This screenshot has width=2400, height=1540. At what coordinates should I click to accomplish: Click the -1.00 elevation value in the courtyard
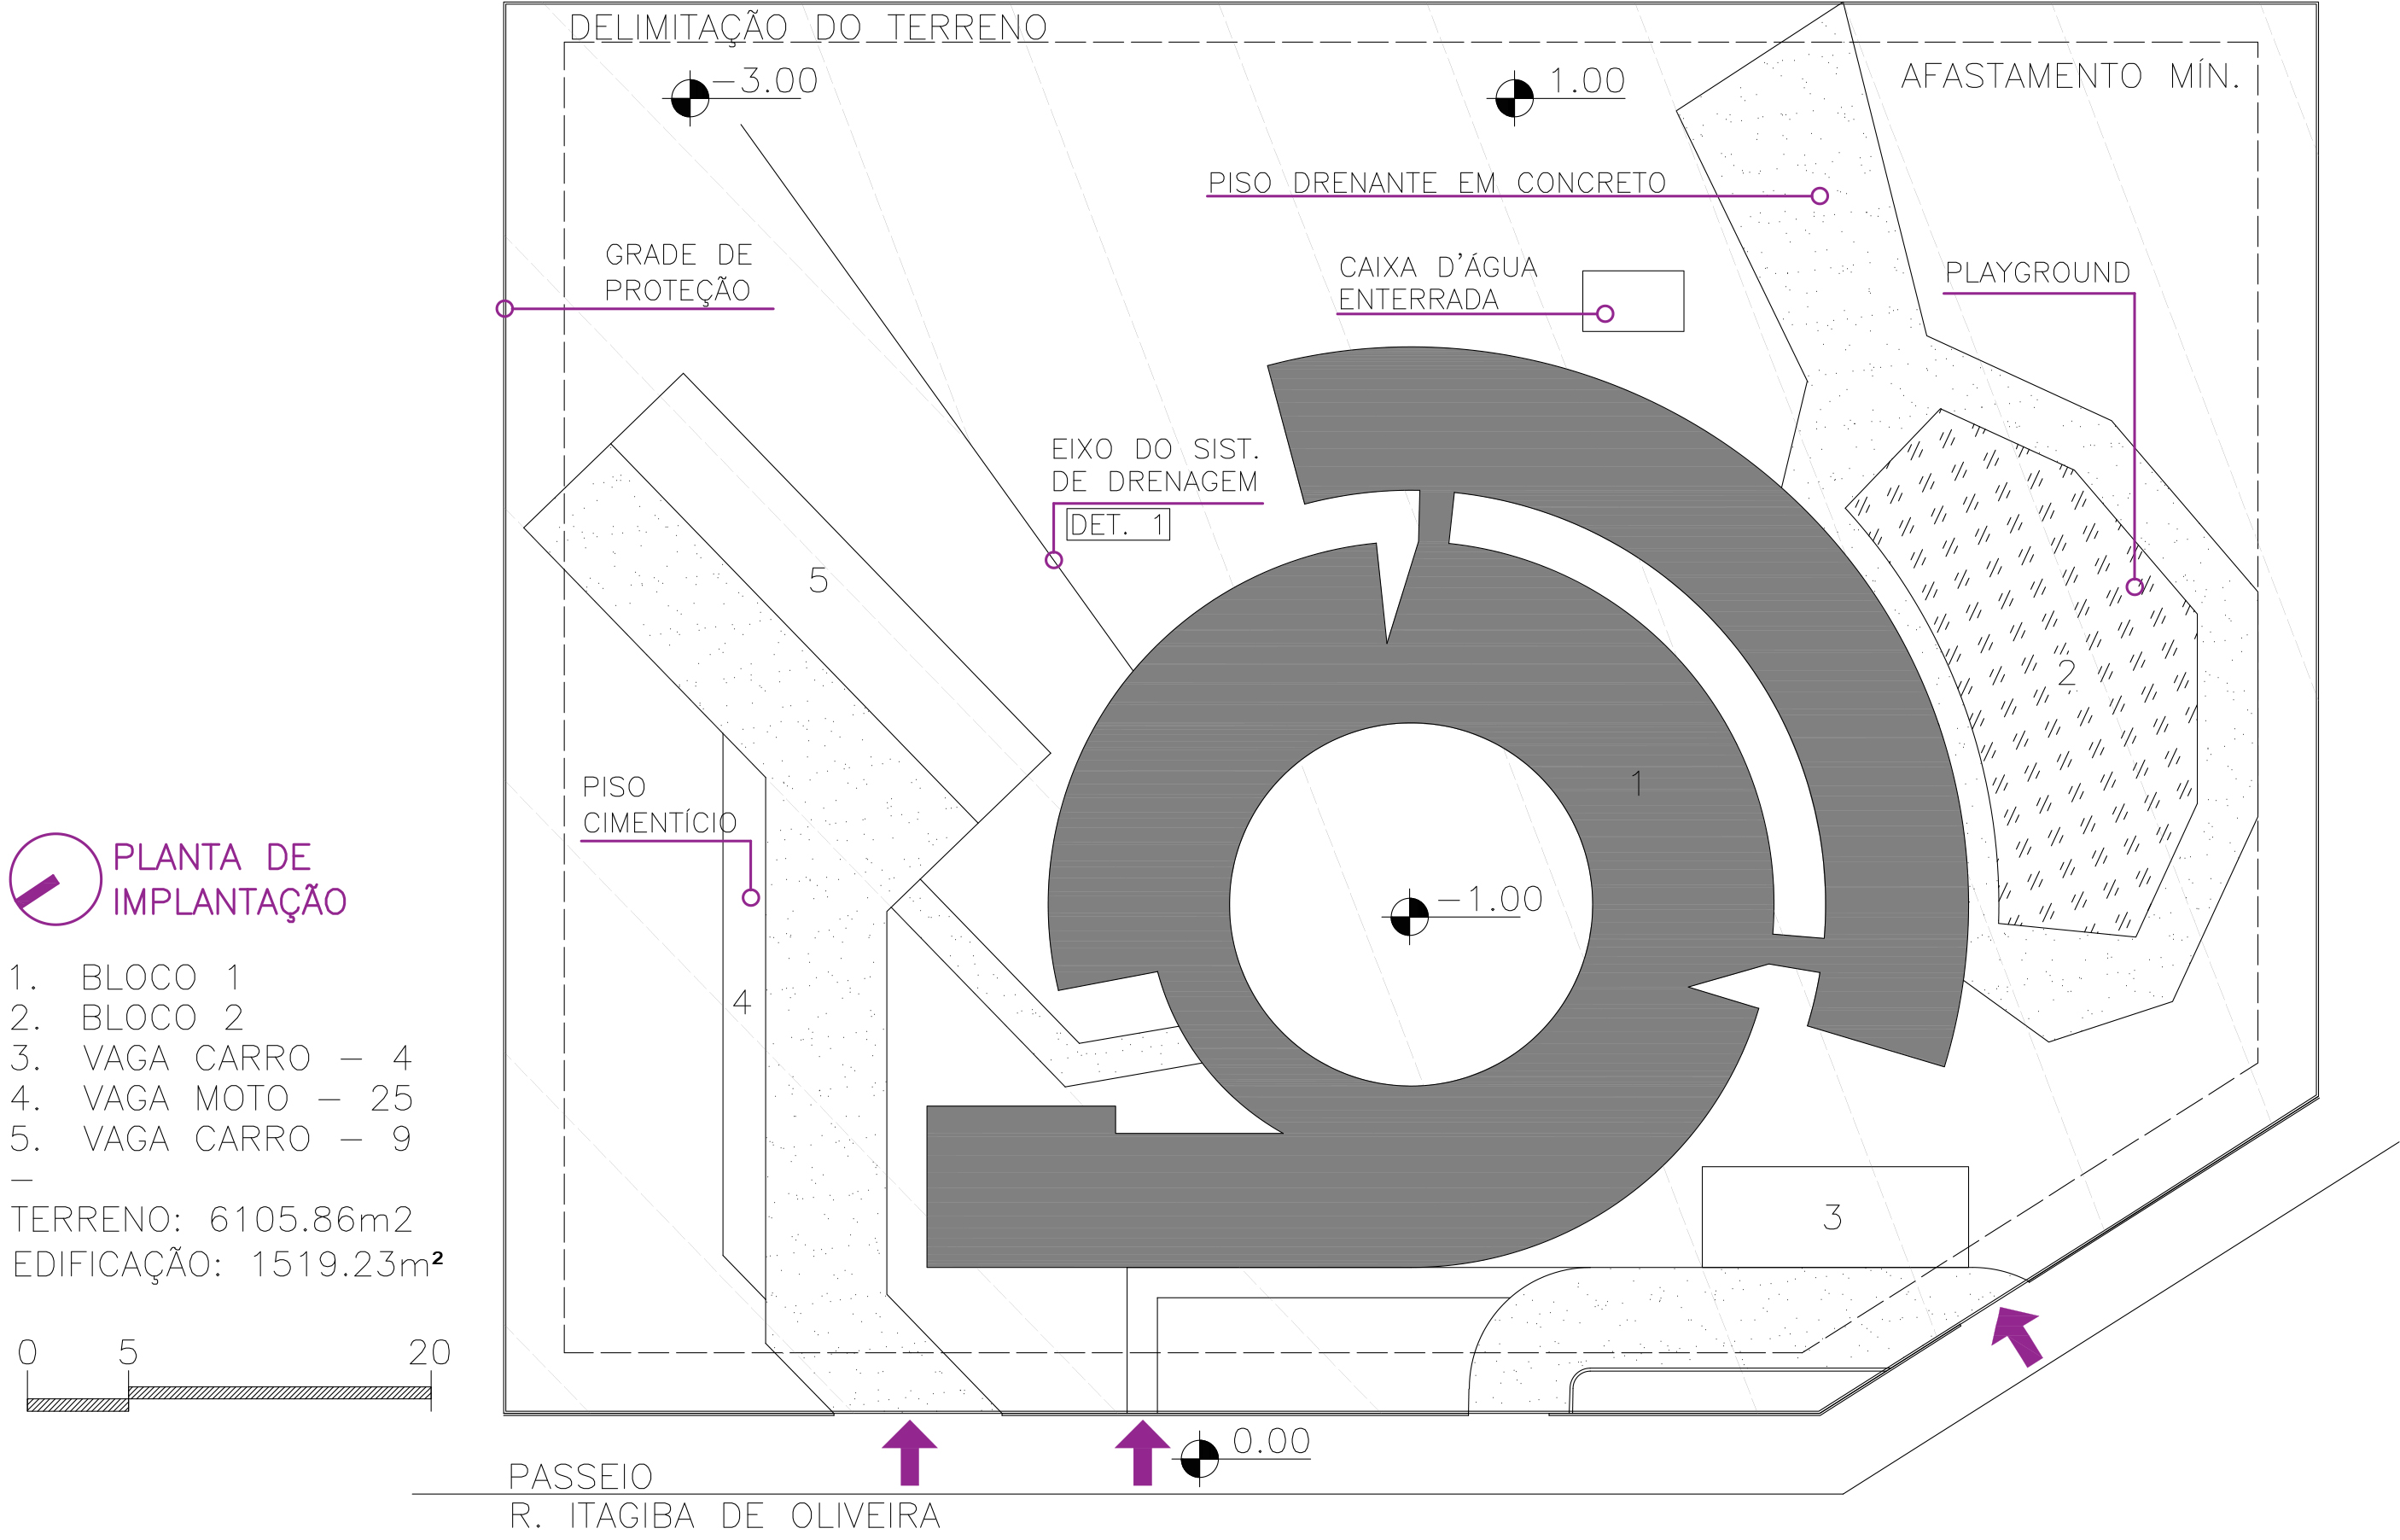point(1490,899)
